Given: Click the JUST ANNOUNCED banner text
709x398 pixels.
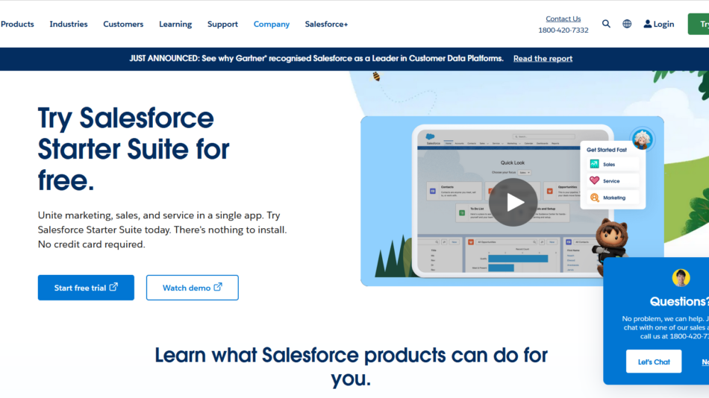Looking at the screenshot, I should (x=316, y=58).
